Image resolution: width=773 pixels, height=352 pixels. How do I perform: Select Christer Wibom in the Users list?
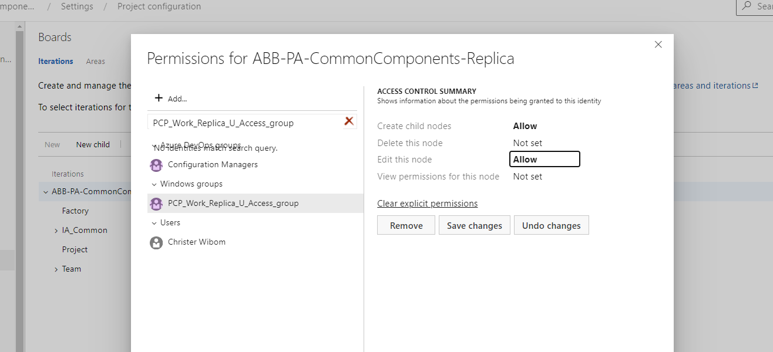(256, 242)
